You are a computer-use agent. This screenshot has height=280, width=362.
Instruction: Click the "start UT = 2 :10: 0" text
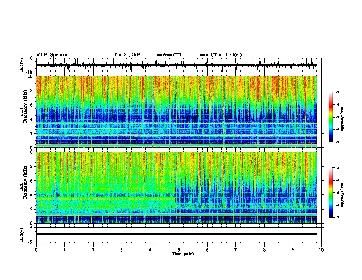point(221,55)
